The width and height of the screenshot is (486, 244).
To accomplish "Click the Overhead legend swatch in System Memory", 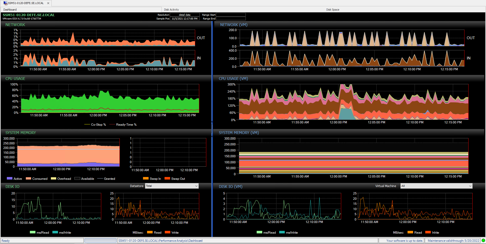I will tap(53, 179).
